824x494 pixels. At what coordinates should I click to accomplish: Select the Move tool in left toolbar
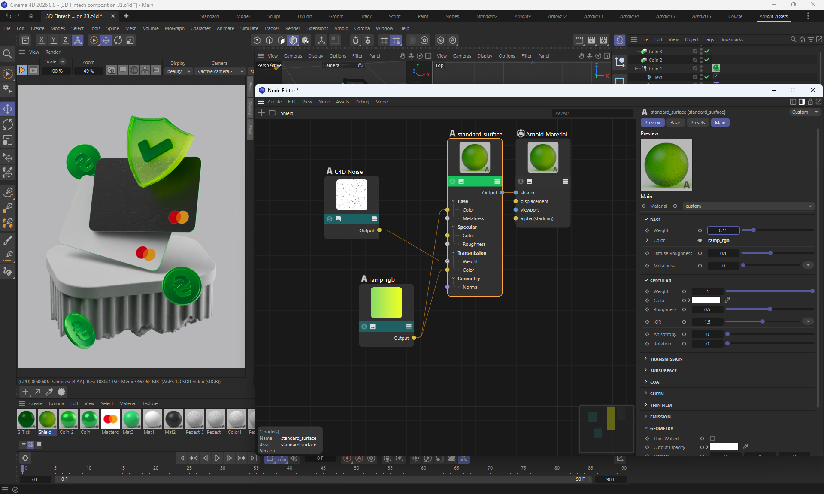[8, 109]
